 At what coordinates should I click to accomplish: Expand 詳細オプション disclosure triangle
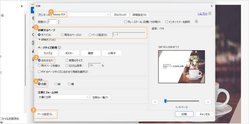click(40, 40)
